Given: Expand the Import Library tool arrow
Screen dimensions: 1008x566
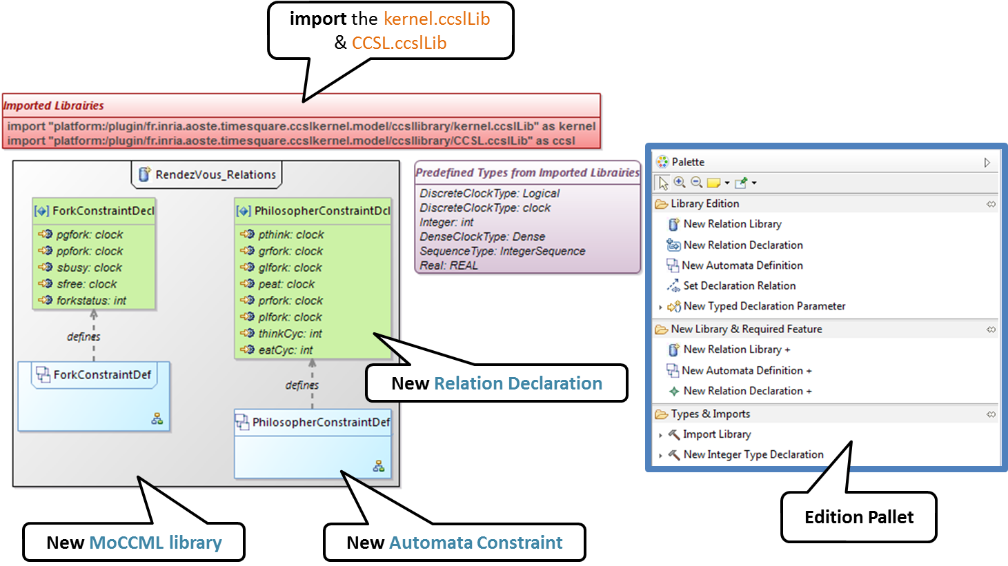Looking at the screenshot, I should (x=660, y=435).
